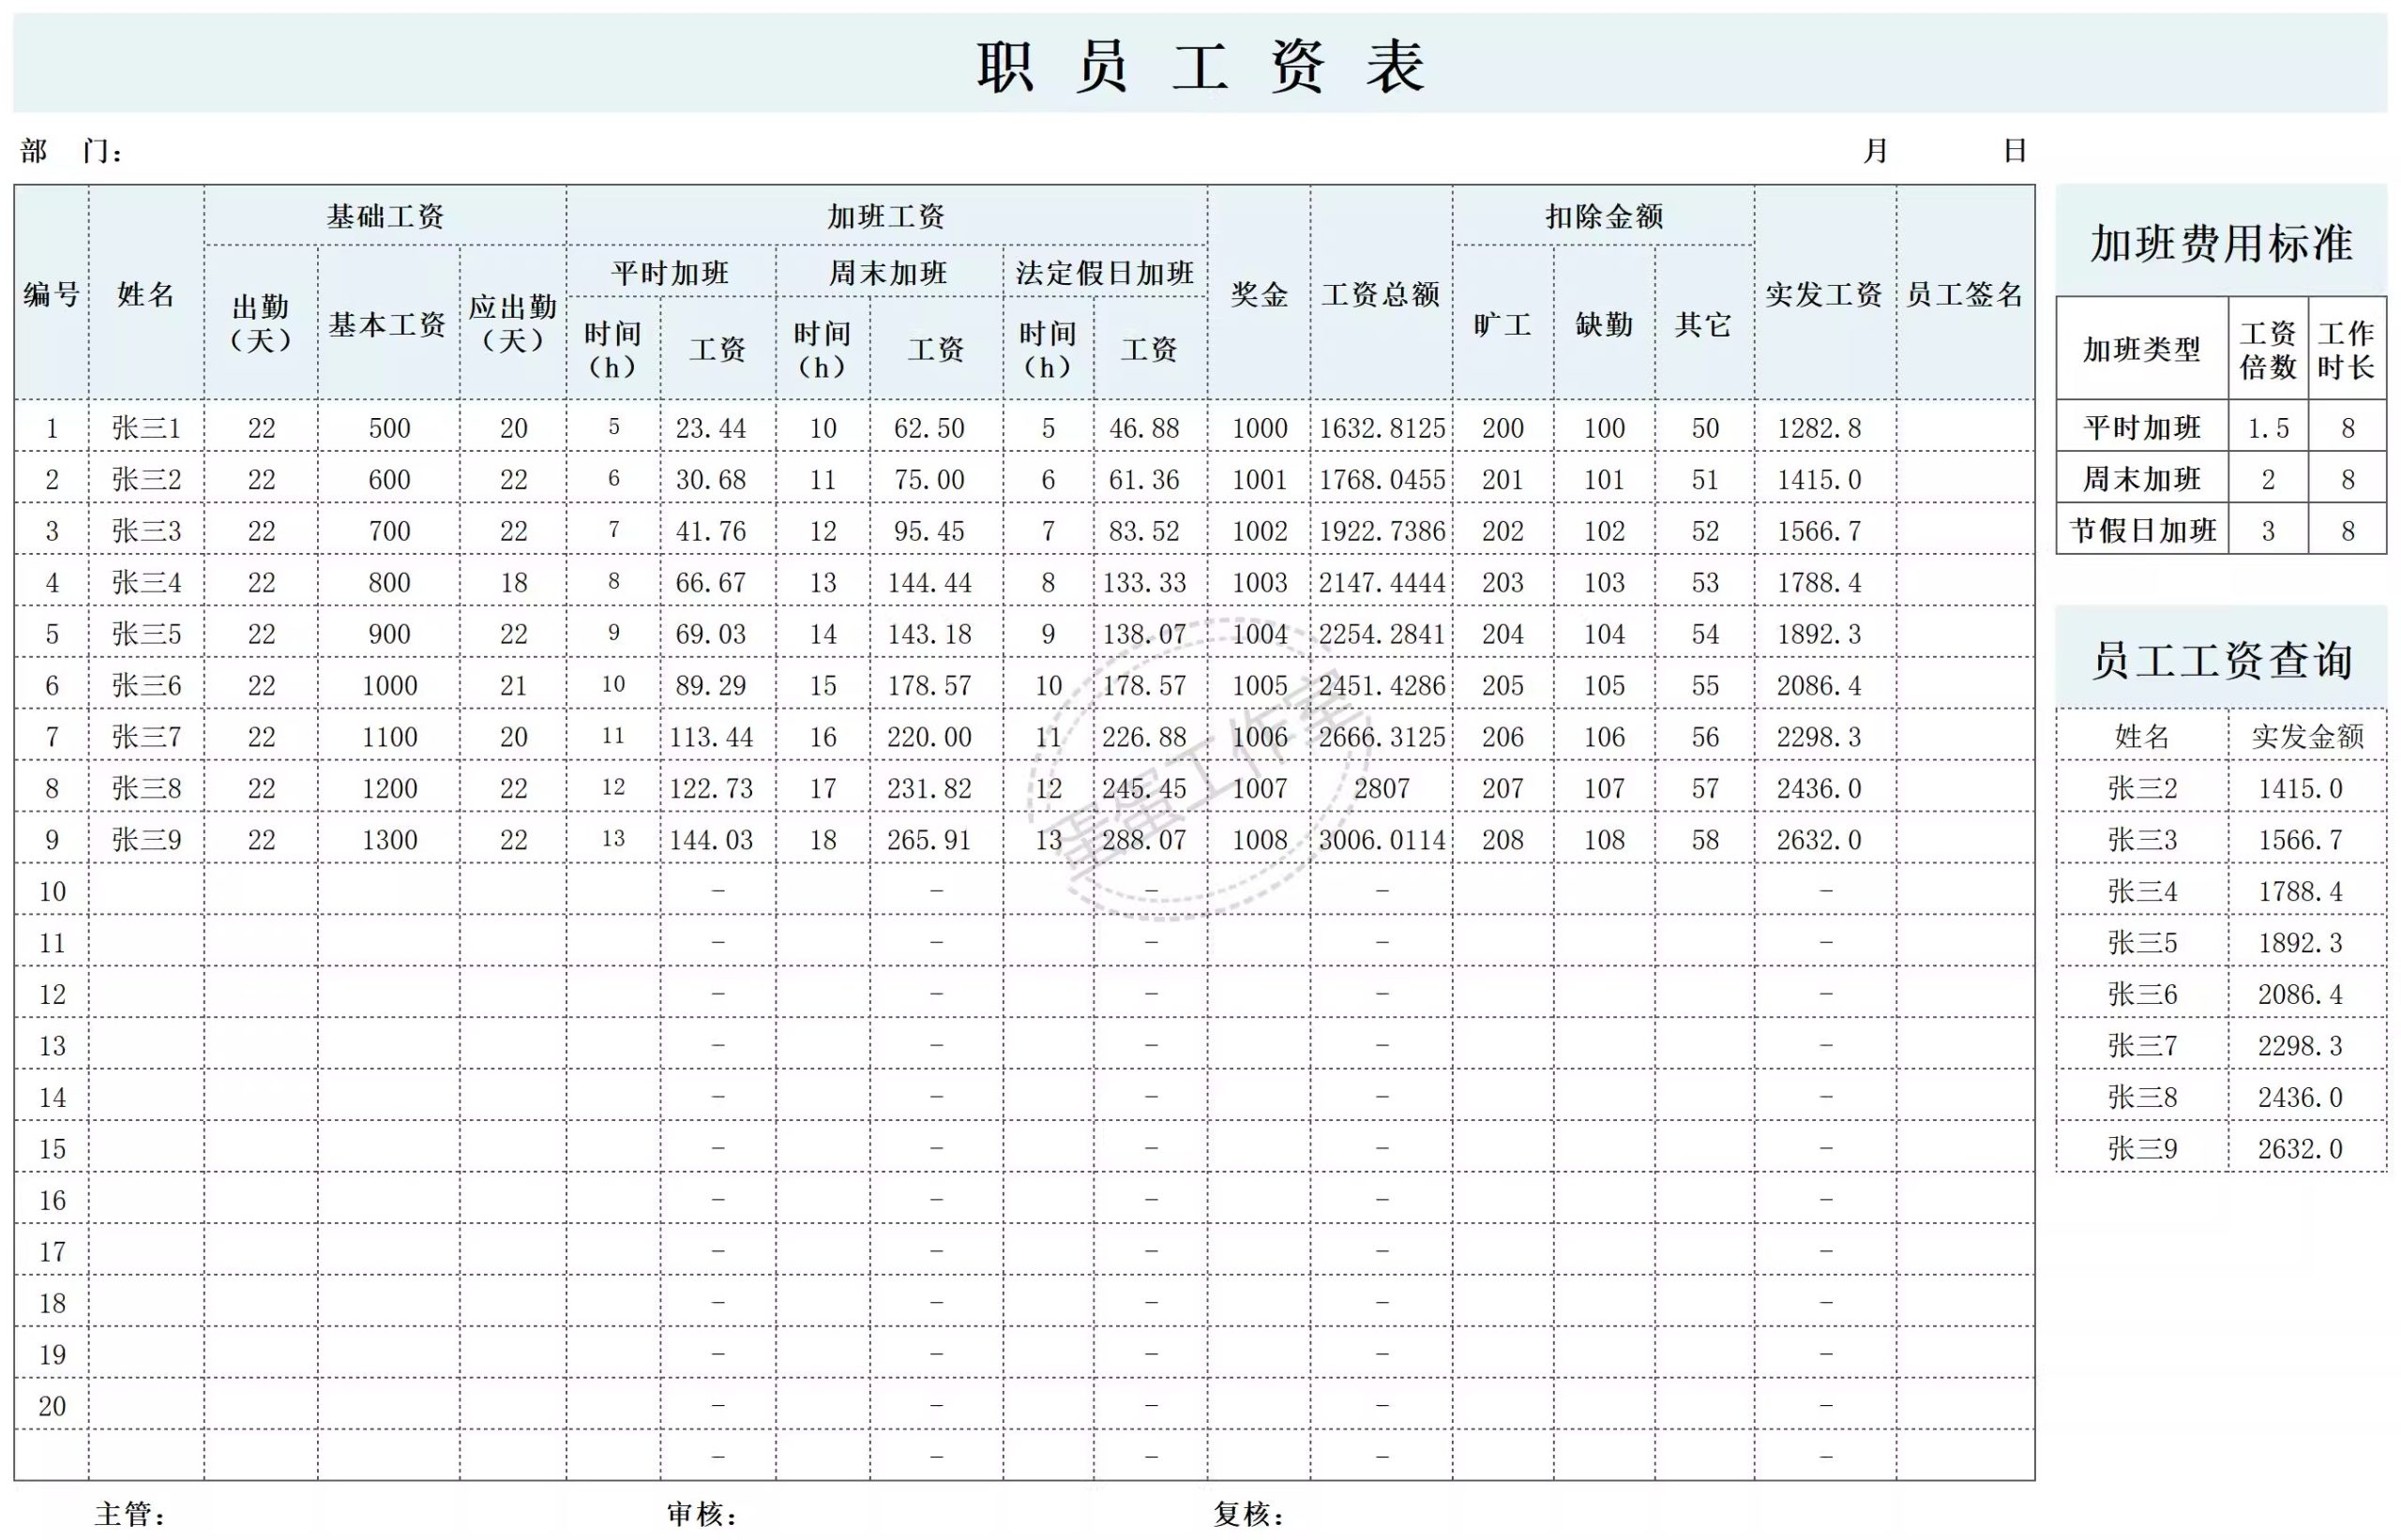Click 张三5 basic salary cell 900

pos(389,634)
